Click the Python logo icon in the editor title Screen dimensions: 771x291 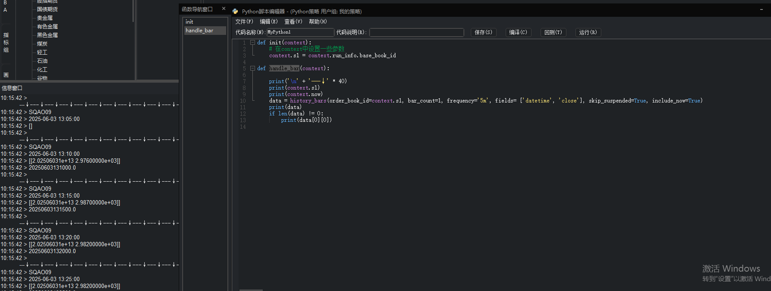pos(235,11)
